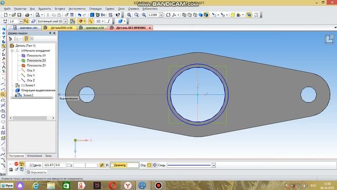The width and height of the screenshot is (337, 190).
Task: Toggle orthogonal drawing mode
Action: coord(108,21)
